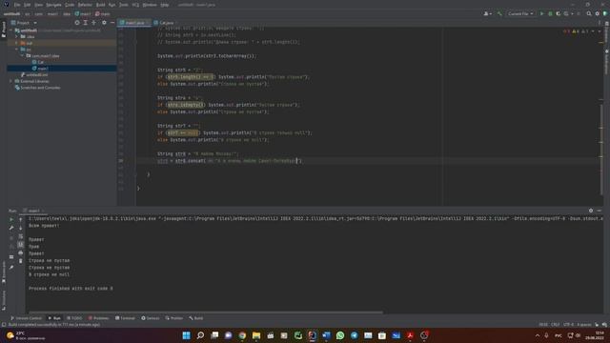Viewport: 610px width, 343px height.
Task: Open the Profiler tool window
Action: point(173,318)
